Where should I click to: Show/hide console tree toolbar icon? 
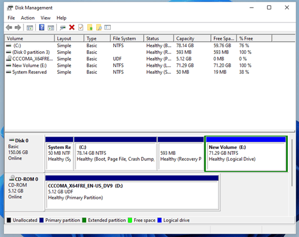pos(30,28)
